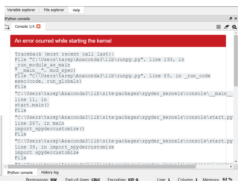Click the vertical scrollbar up arrow
This screenshot has width=238, height=181.
pyautogui.click(x=236, y=33)
